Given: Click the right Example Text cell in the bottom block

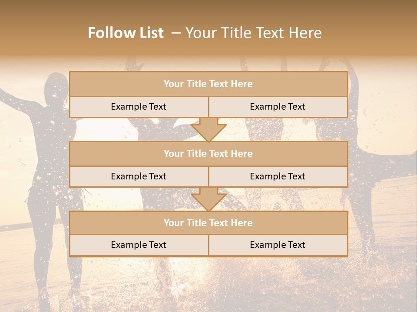Looking at the screenshot, I should click(278, 245).
